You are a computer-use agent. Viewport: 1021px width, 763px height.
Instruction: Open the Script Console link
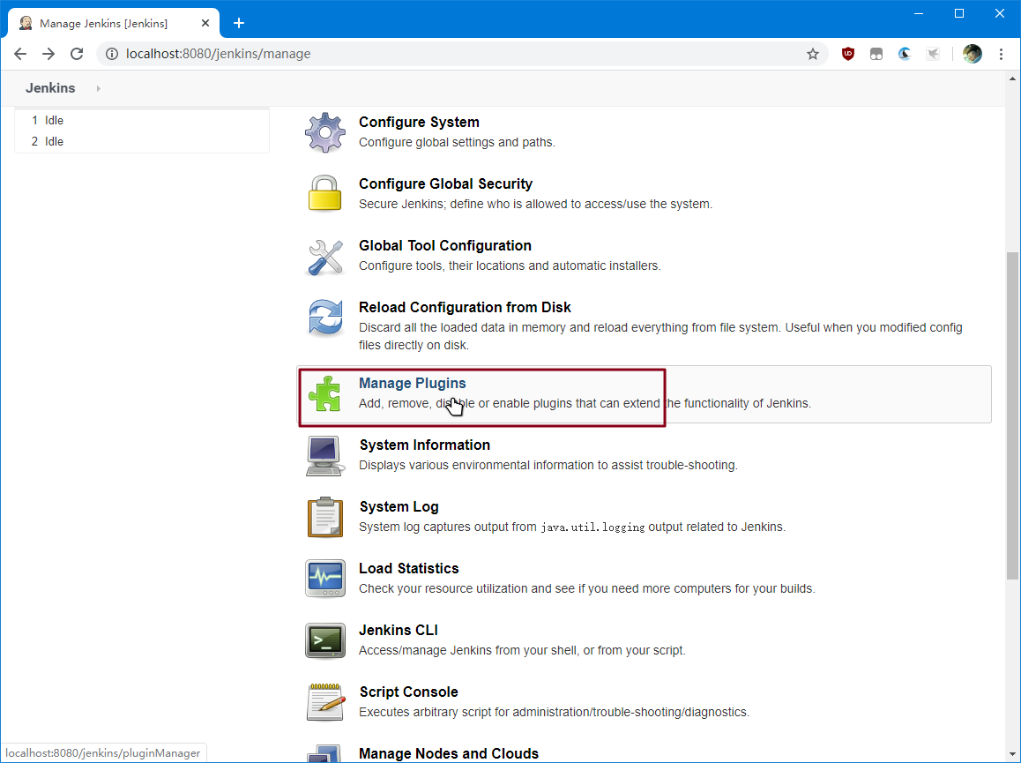coord(408,692)
